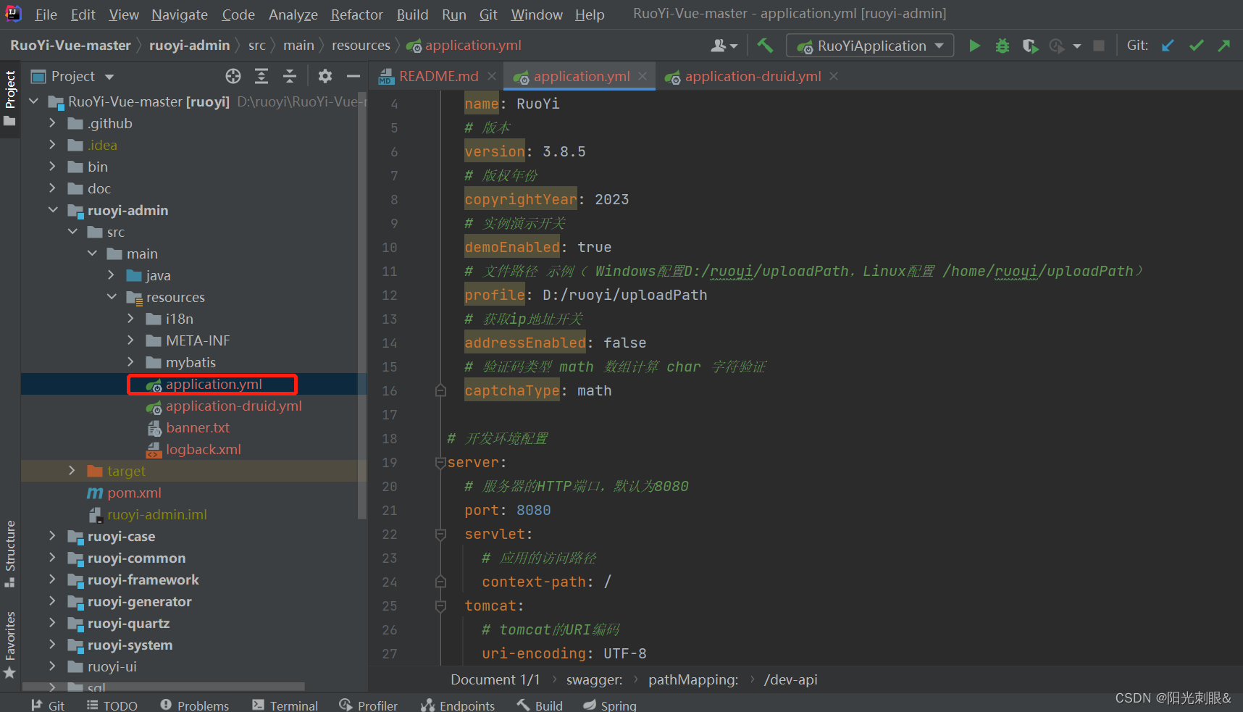The height and width of the screenshot is (712, 1243).
Task: Open RuoYiApplication run configuration dropdown
Action: [870, 46]
